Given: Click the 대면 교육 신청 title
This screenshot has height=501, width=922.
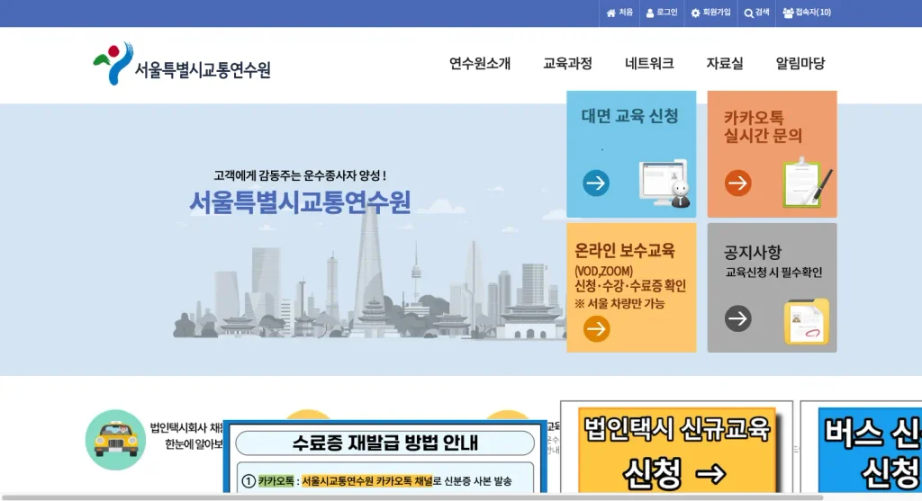Looking at the screenshot, I should coord(629,116).
